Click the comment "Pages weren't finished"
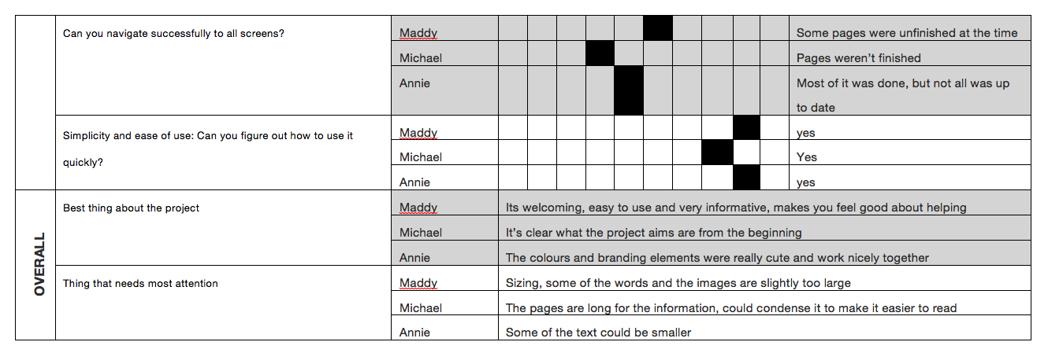 (858, 58)
